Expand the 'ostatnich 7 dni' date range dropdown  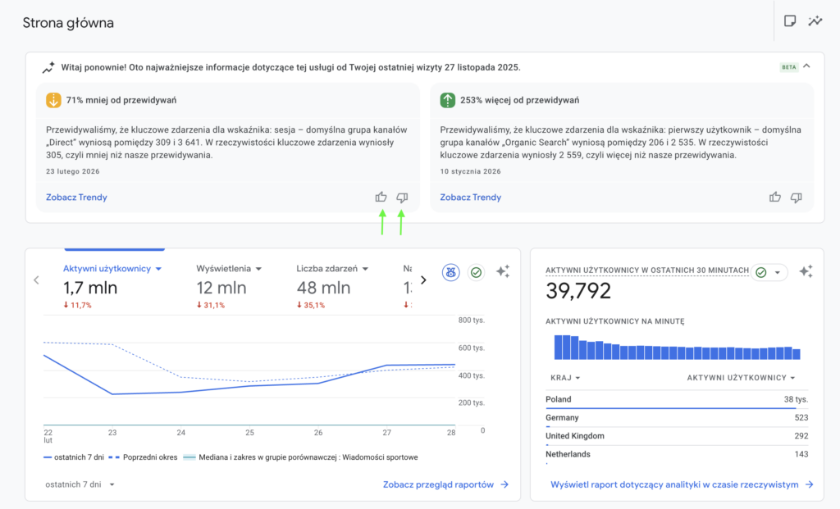coord(80,484)
